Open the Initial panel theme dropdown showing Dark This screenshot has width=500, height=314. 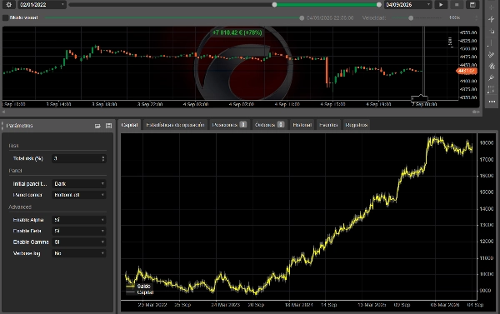tap(79, 183)
